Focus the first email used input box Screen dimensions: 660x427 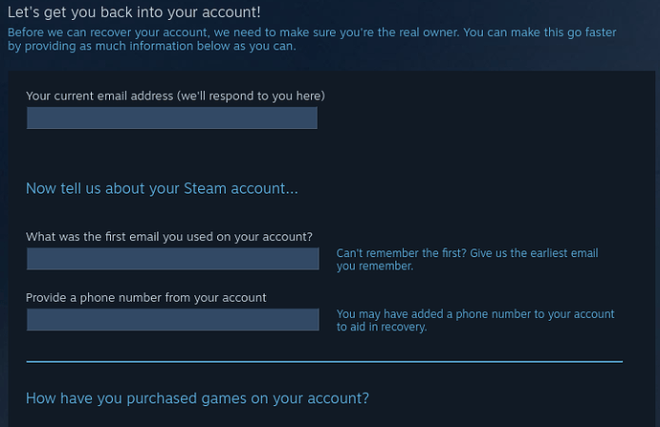click(172, 259)
